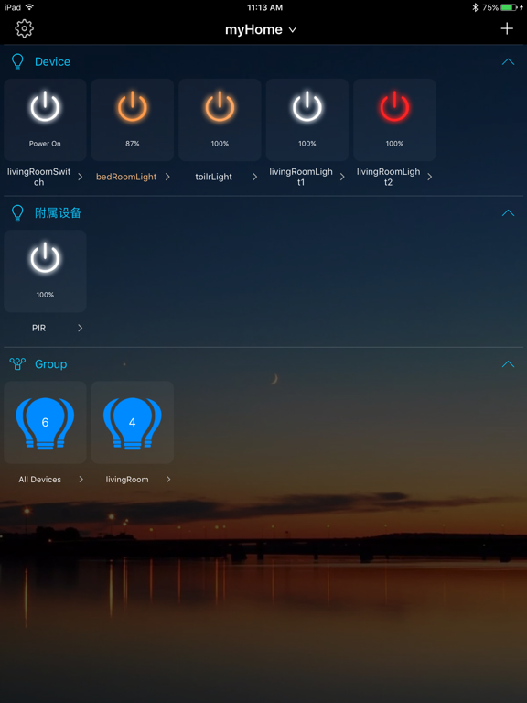Toggle livingRoomLight1 white power button
Screen dimensions: 527x703
(x=307, y=108)
